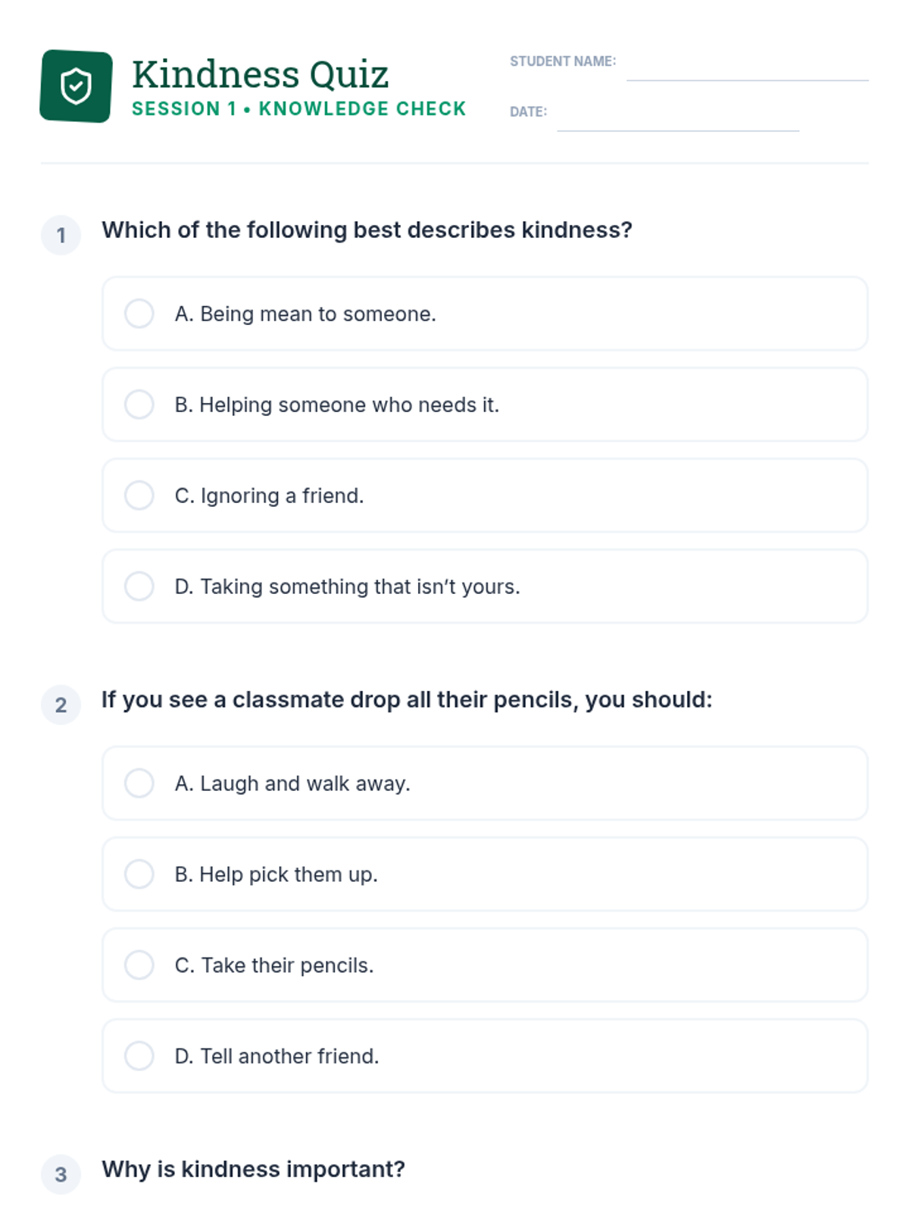Viewport: 909px width, 1212px height.
Task: Click option text "C. Ignoring a friend."
Action: click(x=269, y=495)
